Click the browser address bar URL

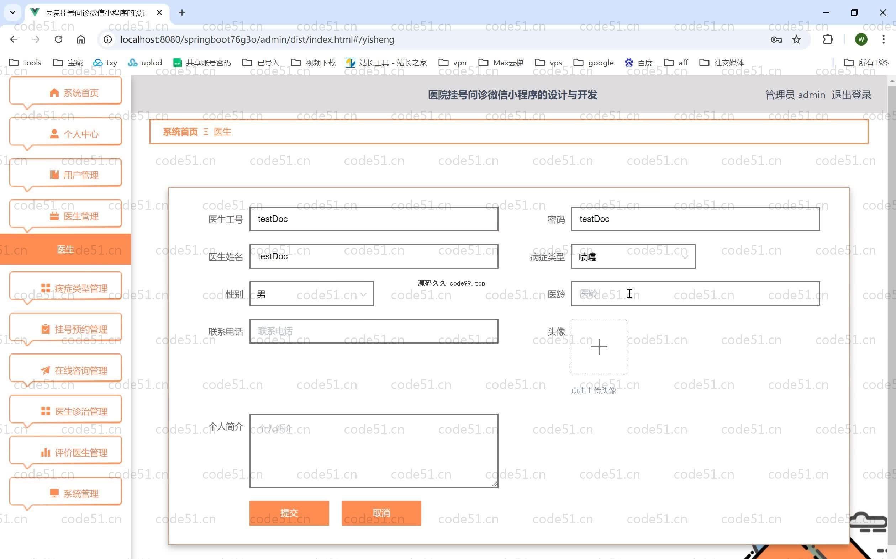click(257, 39)
